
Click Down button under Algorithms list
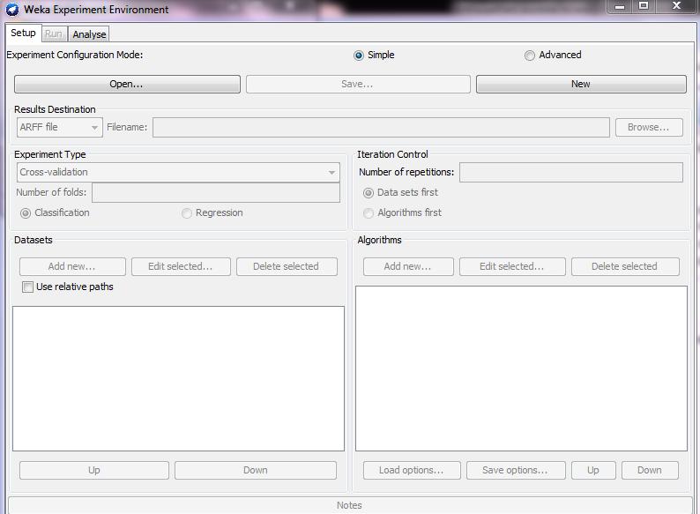pos(651,470)
